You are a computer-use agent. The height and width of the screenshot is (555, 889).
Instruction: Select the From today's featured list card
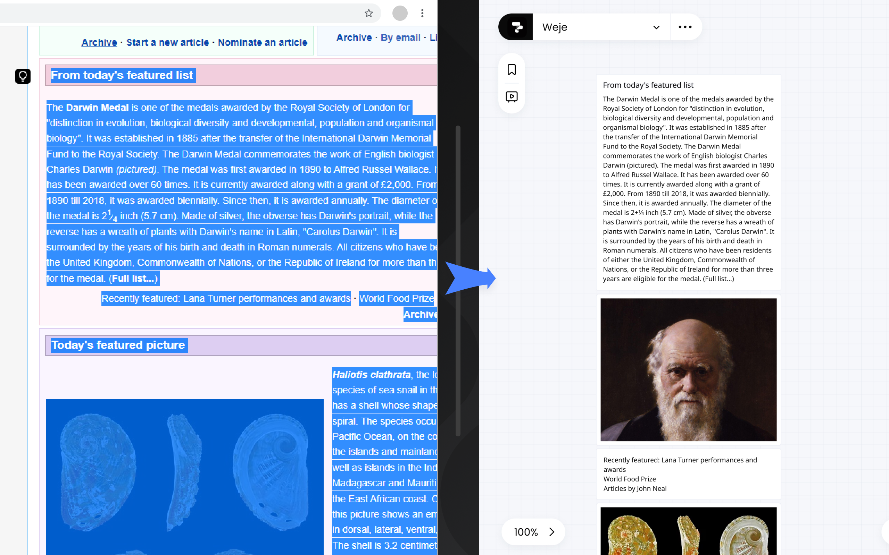(688, 182)
